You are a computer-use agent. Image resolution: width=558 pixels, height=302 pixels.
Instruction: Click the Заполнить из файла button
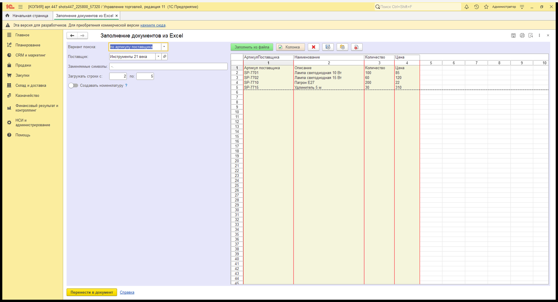(x=252, y=47)
